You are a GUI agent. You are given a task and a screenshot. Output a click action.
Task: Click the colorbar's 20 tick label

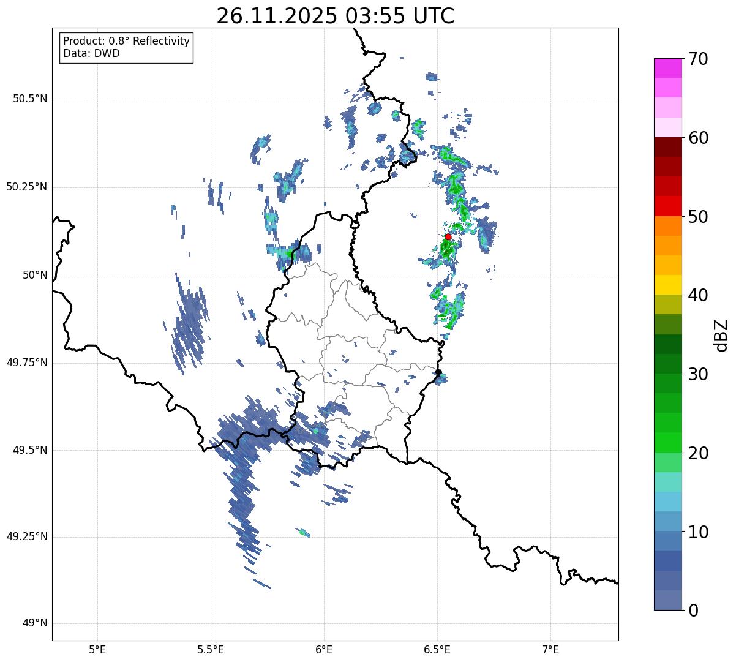pos(698,453)
